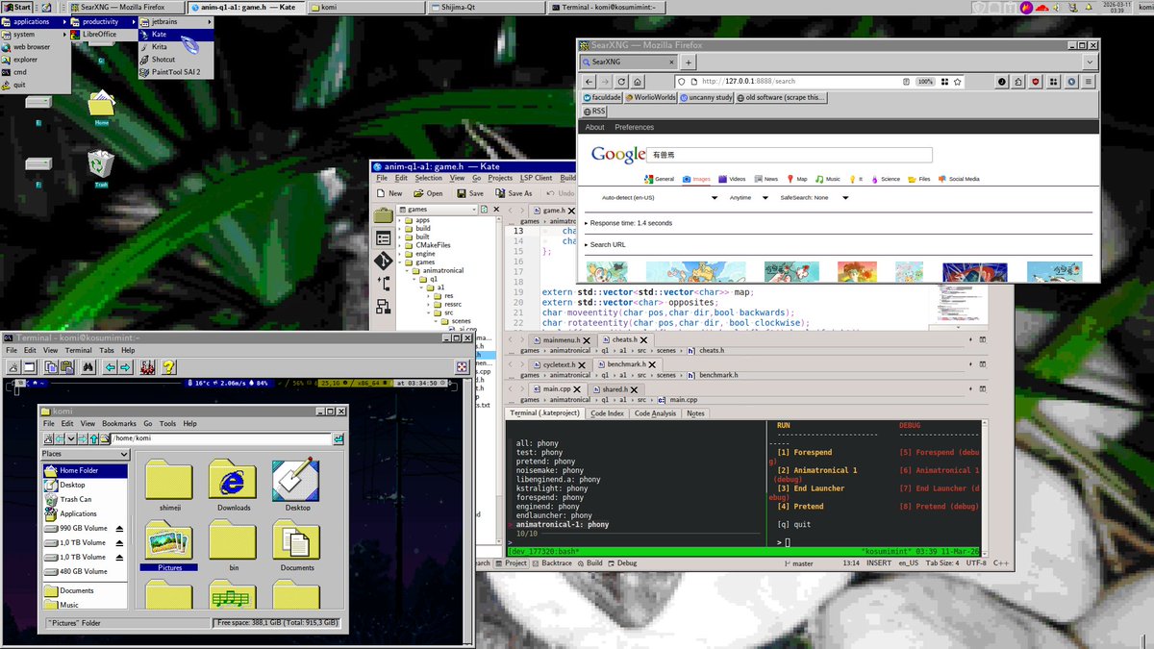
Task: Open the Anytime time range dropdown
Action: (x=750, y=197)
